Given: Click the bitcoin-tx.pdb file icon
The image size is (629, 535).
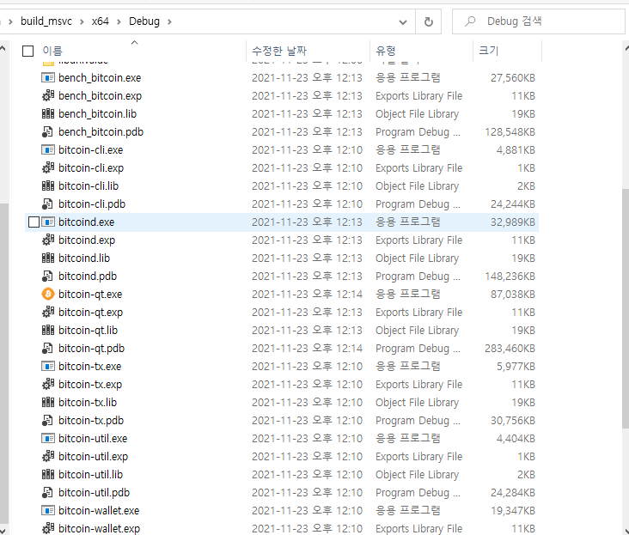Looking at the screenshot, I should point(48,420).
